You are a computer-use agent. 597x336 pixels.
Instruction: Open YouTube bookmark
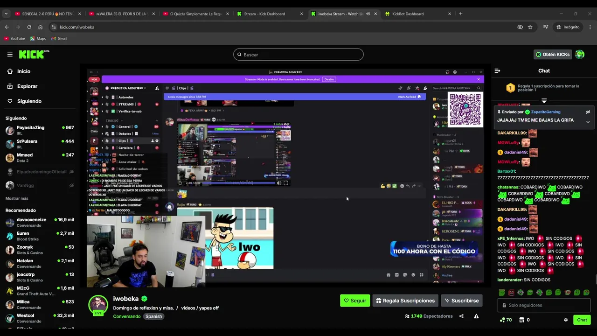point(14,39)
